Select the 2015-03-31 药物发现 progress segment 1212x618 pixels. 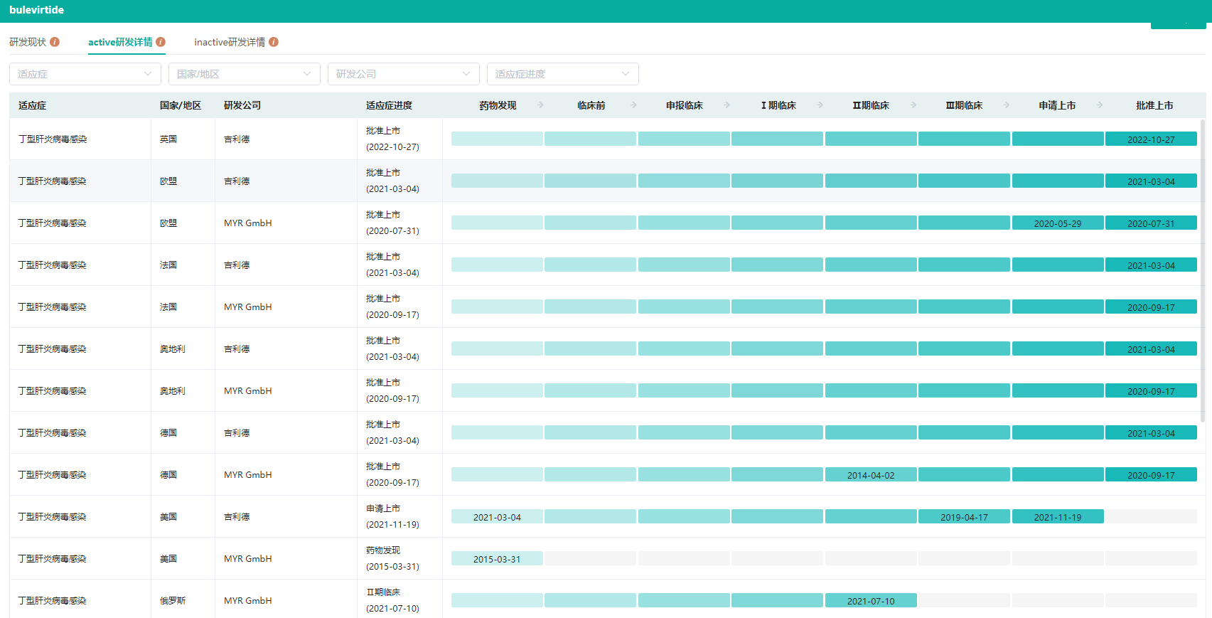pos(497,559)
